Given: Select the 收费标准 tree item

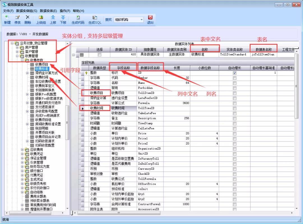Looking at the screenshot, I should tap(42, 69).
